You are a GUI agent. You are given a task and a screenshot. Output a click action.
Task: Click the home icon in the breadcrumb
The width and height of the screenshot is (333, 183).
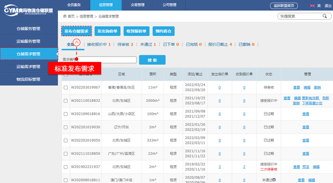click(65, 16)
